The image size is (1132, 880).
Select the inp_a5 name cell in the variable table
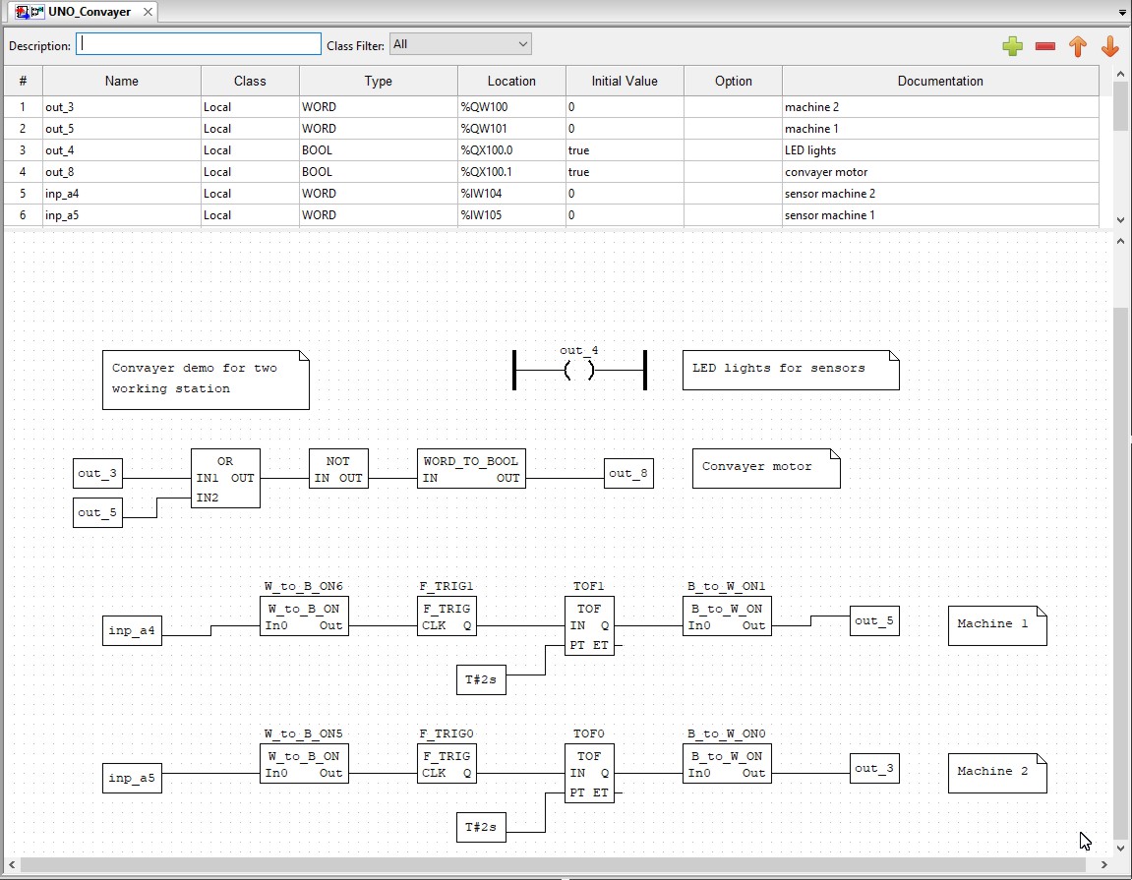pos(121,215)
